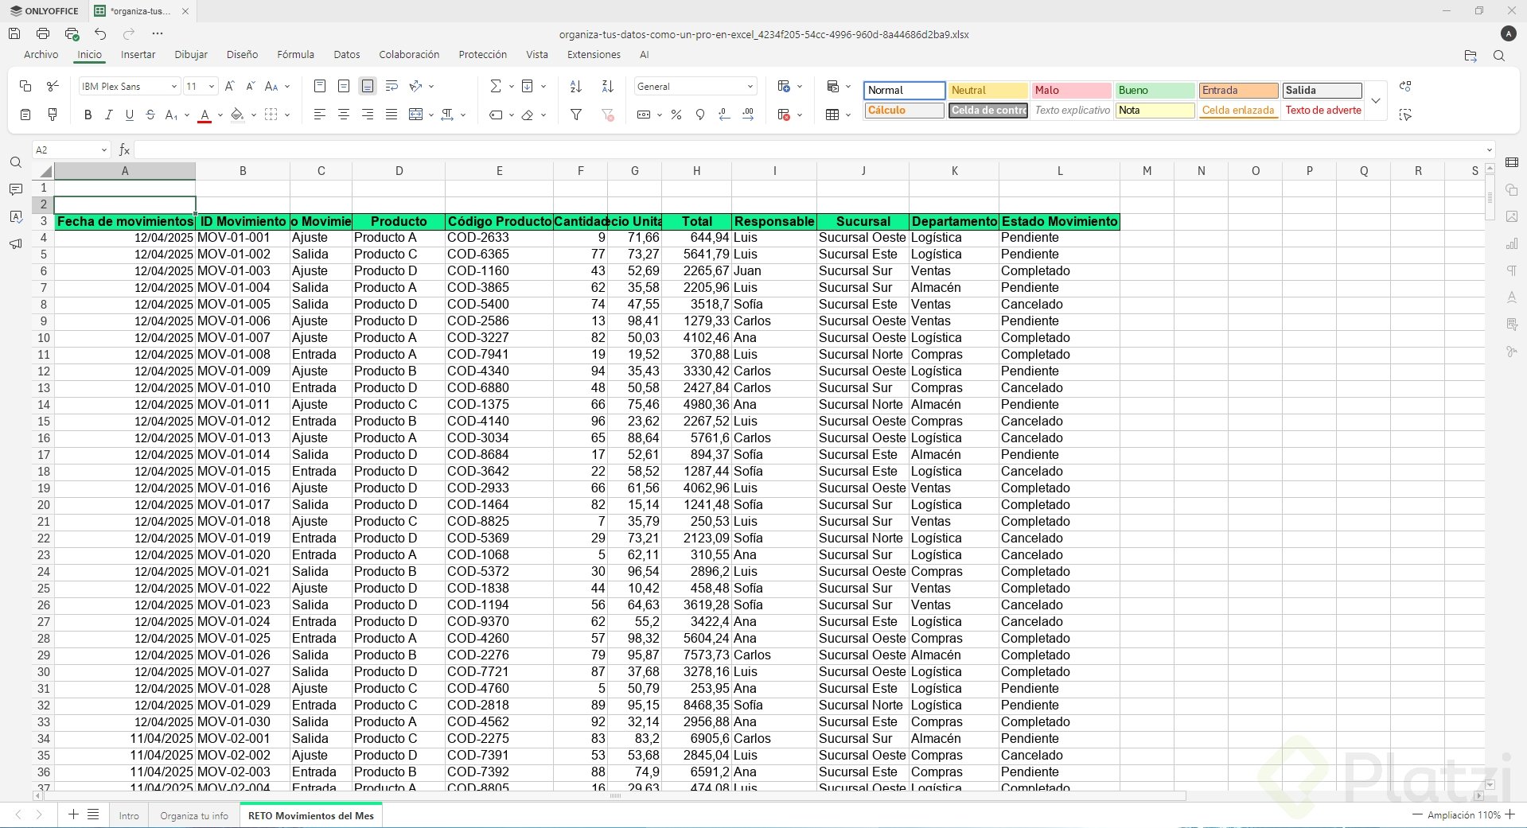Switch to the Fórmula tab
Screen dimensions: 1527x828
(296, 55)
